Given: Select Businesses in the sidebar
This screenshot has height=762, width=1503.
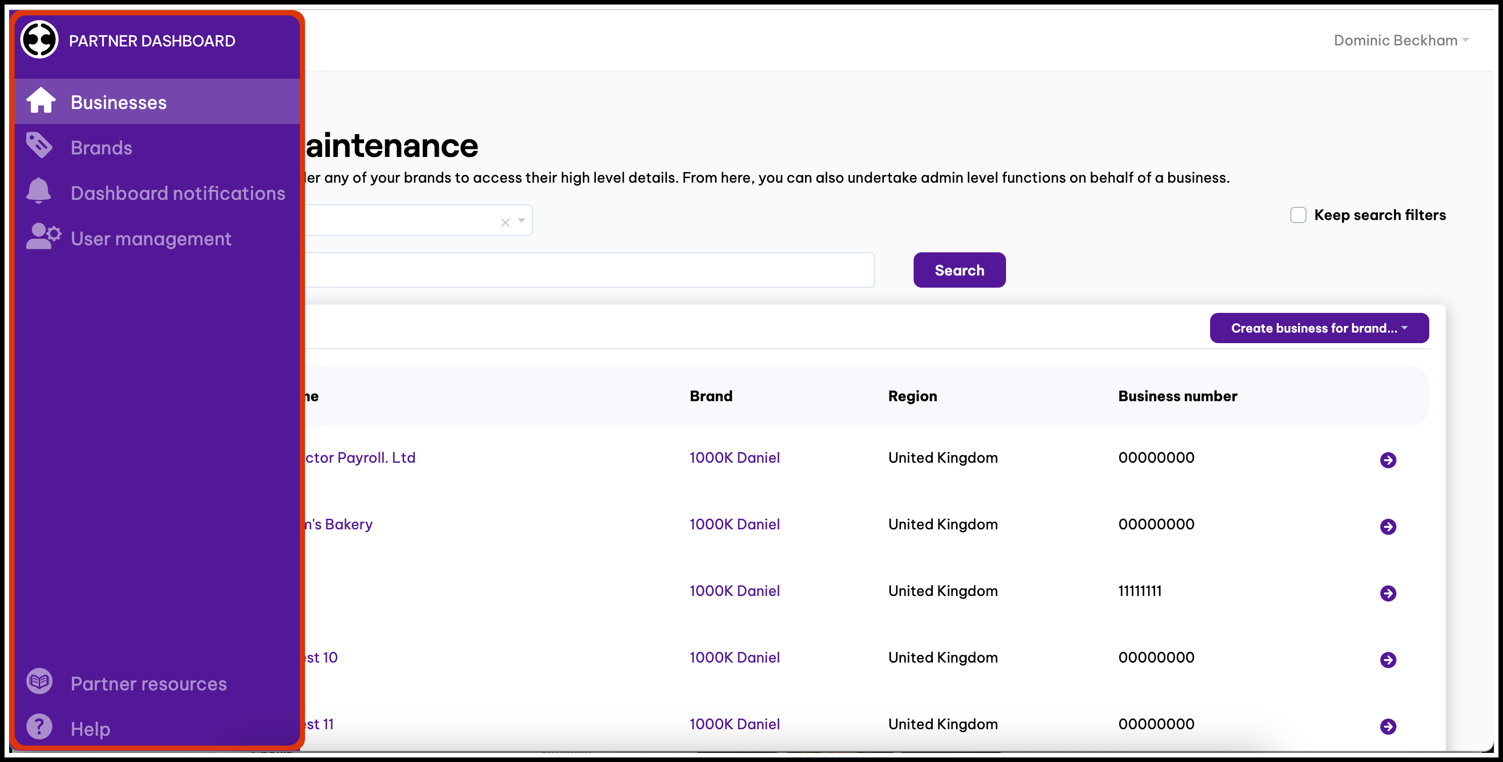Looking at the screenshot, I should pyautogui.click(x=157, y=102).
